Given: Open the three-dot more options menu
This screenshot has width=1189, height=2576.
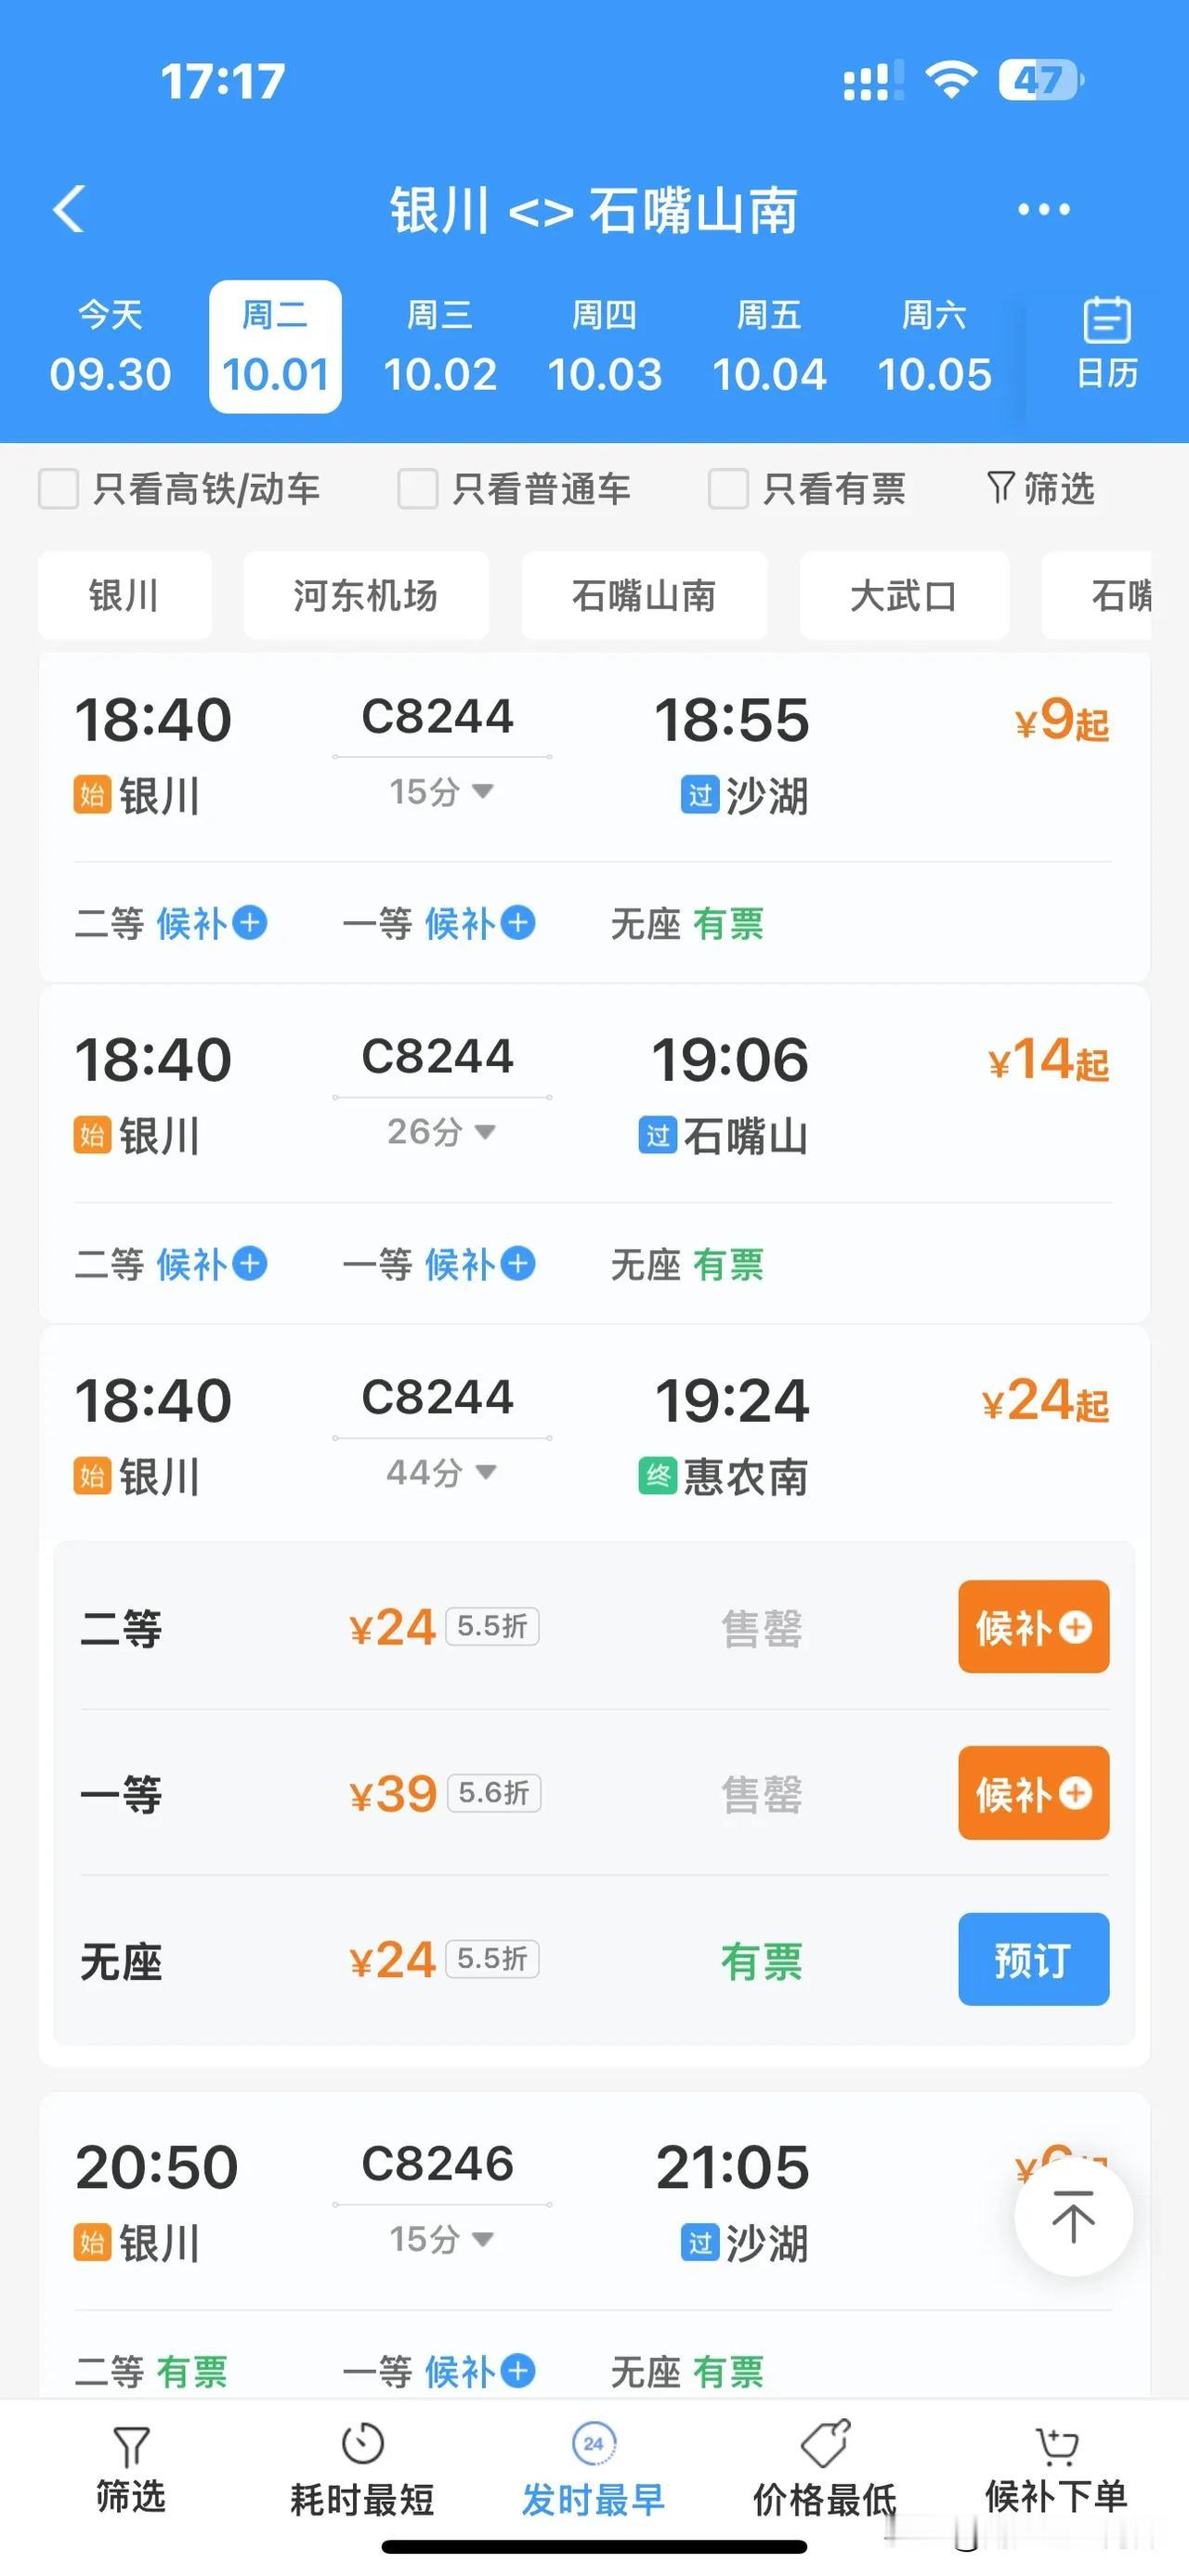Looking at the screenshot, I should coord(1043,209).
